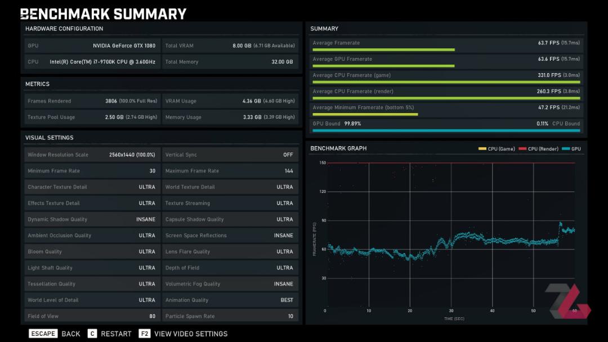The image size is (608, 342).
Task: Click Light Shaft Quality ULTRA row
Action: [x=92, y=268]
